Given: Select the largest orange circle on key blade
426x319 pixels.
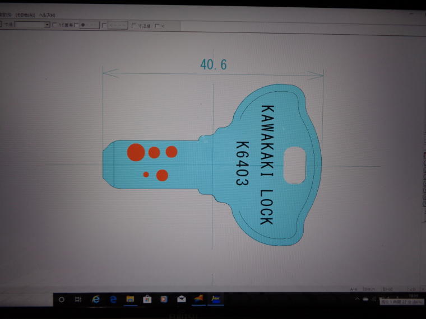Looking at the screenshot, I should click(136, 152).
